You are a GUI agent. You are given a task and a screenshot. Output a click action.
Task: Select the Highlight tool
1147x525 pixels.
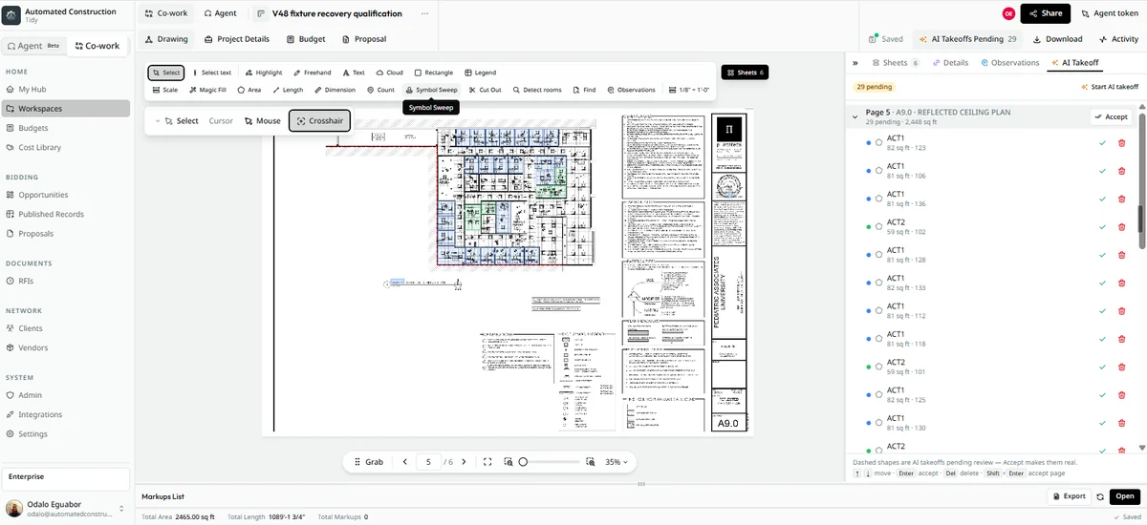[x=264, y=73]
